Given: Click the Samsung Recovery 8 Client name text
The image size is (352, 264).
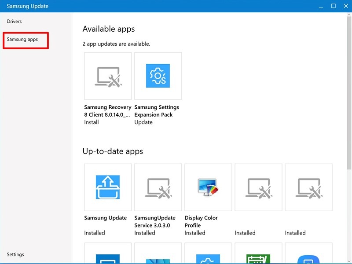Looking at the screenshot, I should point(107,111).
